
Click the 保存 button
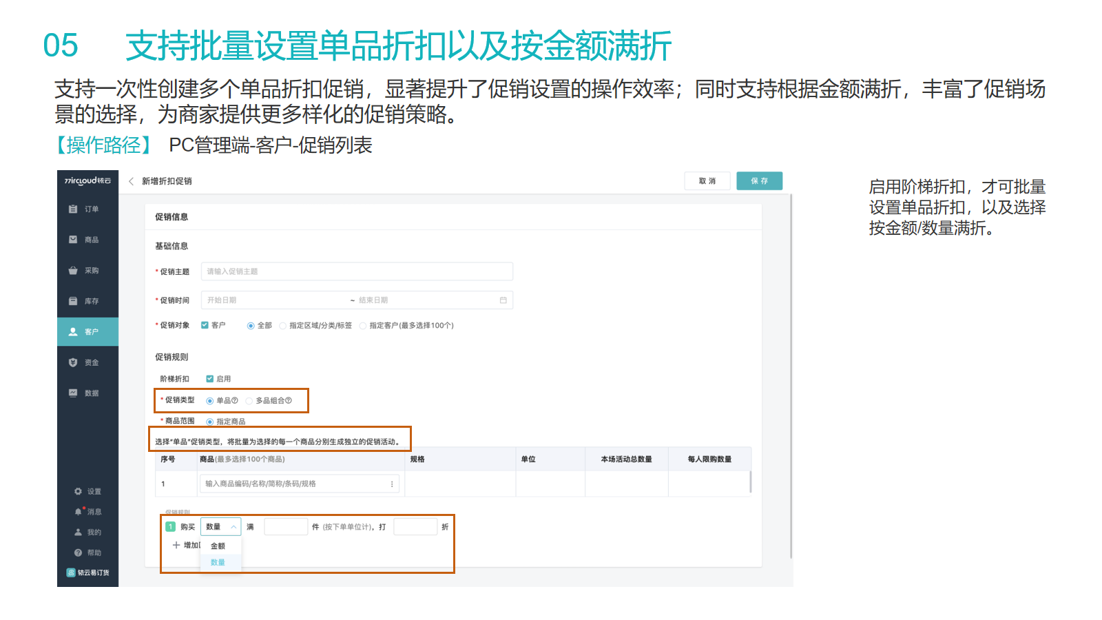pyautogui.click(x=759, y=180)
